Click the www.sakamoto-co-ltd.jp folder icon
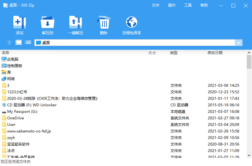 click(x=4, y=131)
